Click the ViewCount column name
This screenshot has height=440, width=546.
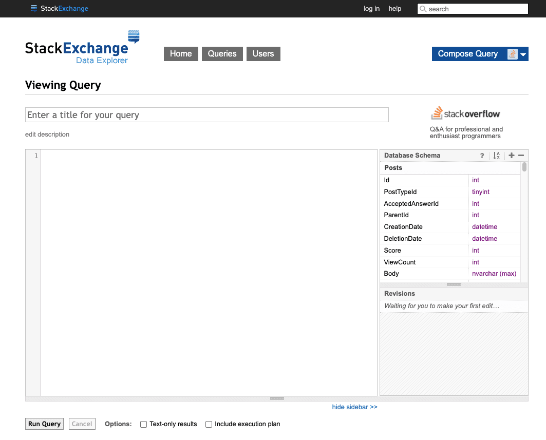pos(400,262)
